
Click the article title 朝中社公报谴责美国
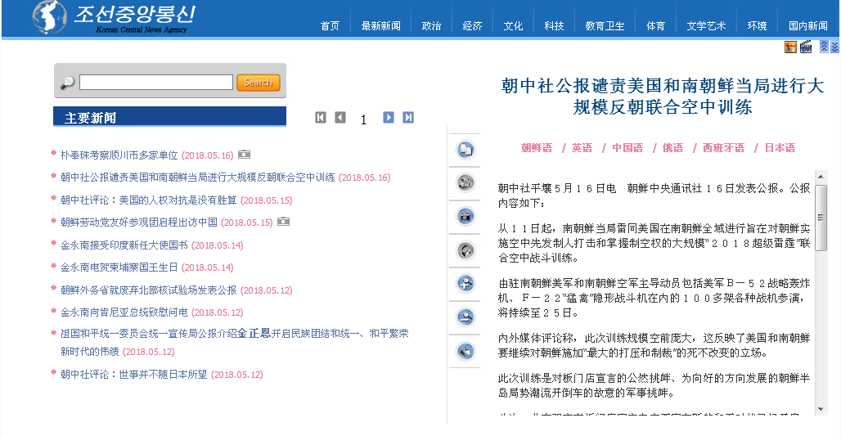[663, 96]
